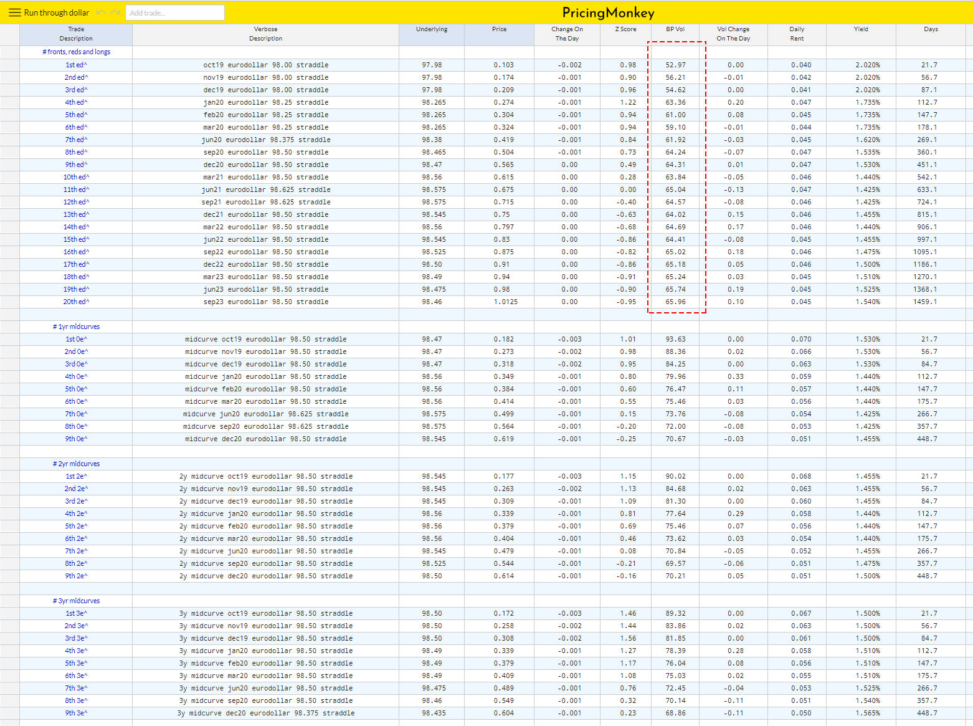Select the Daily Rent column header
Viewport: 973px width, 726px height.
tap(797, 34)
